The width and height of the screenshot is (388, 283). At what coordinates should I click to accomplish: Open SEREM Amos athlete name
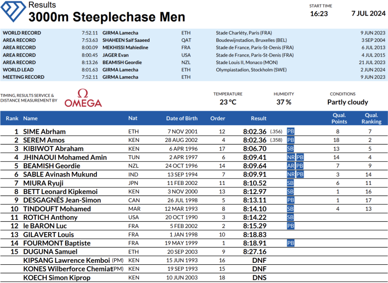point(44,140)
